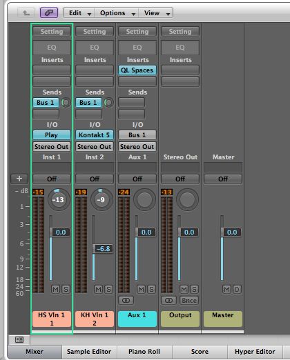Click stereo format icon on Aux 1
Viewport: 290px width, 360px height.
126,300
